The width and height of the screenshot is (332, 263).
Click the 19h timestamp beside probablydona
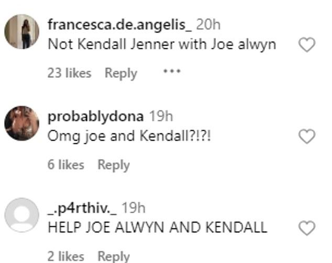click(161, 116)
